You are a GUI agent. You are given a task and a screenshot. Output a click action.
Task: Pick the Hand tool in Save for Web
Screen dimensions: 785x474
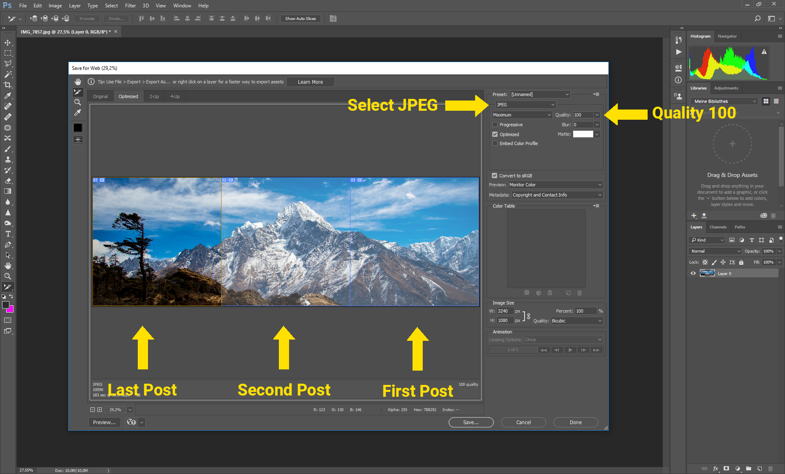click(78, 82)
